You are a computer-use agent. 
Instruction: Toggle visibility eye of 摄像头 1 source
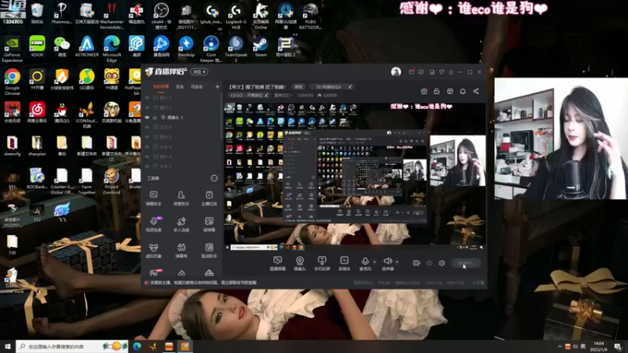[x=147, y=117]
